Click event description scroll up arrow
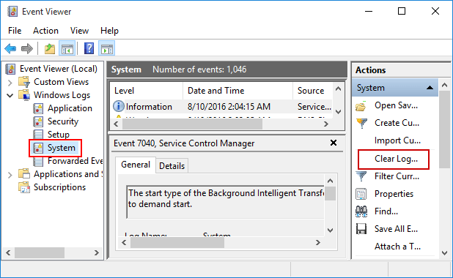The image size is (453, 278). click(331, 181)
